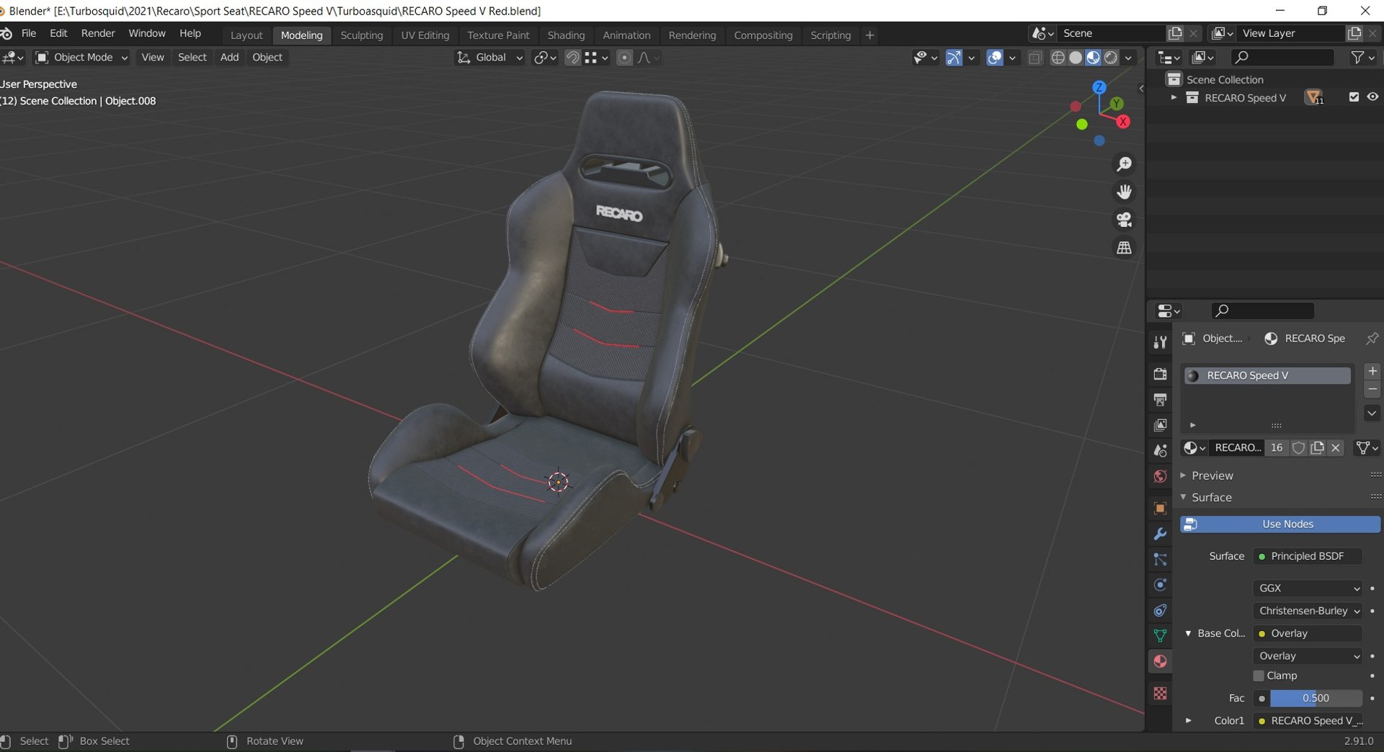Image resolution: width=1384 pixels, height=752 pixels.
Task: Hide RECARO Speed V collection with eye
Action: 1372,97
